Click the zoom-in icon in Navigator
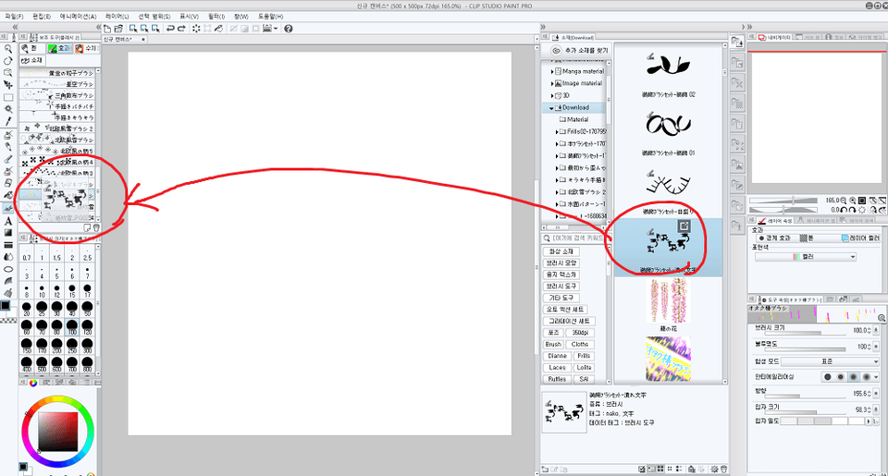This screenshot has width=888, height=476. [852, 201]
